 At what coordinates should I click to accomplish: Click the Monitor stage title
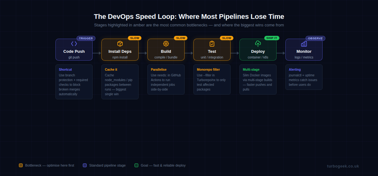(x=304, y=52)
